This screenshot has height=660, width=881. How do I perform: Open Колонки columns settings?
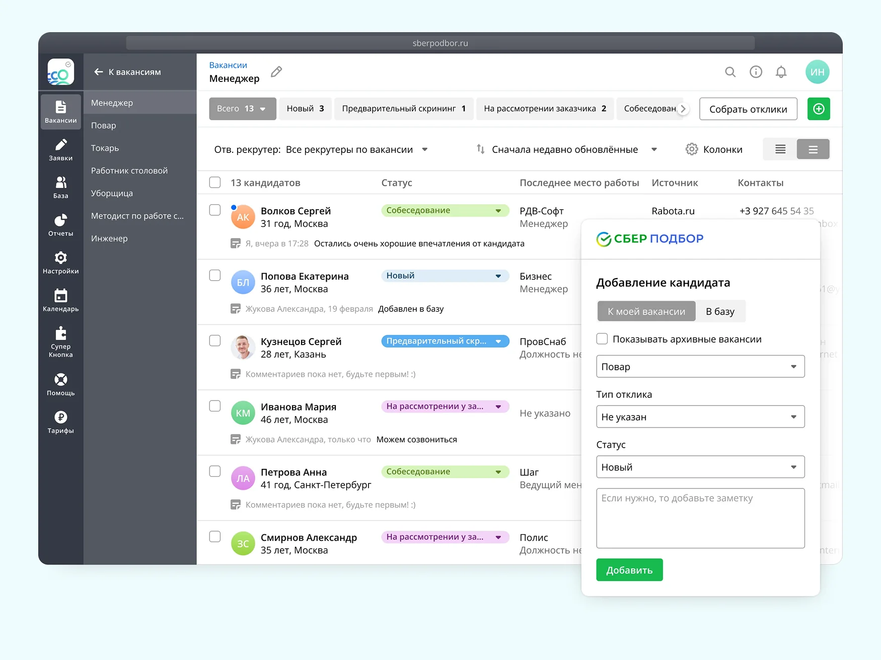coord(714,149)
